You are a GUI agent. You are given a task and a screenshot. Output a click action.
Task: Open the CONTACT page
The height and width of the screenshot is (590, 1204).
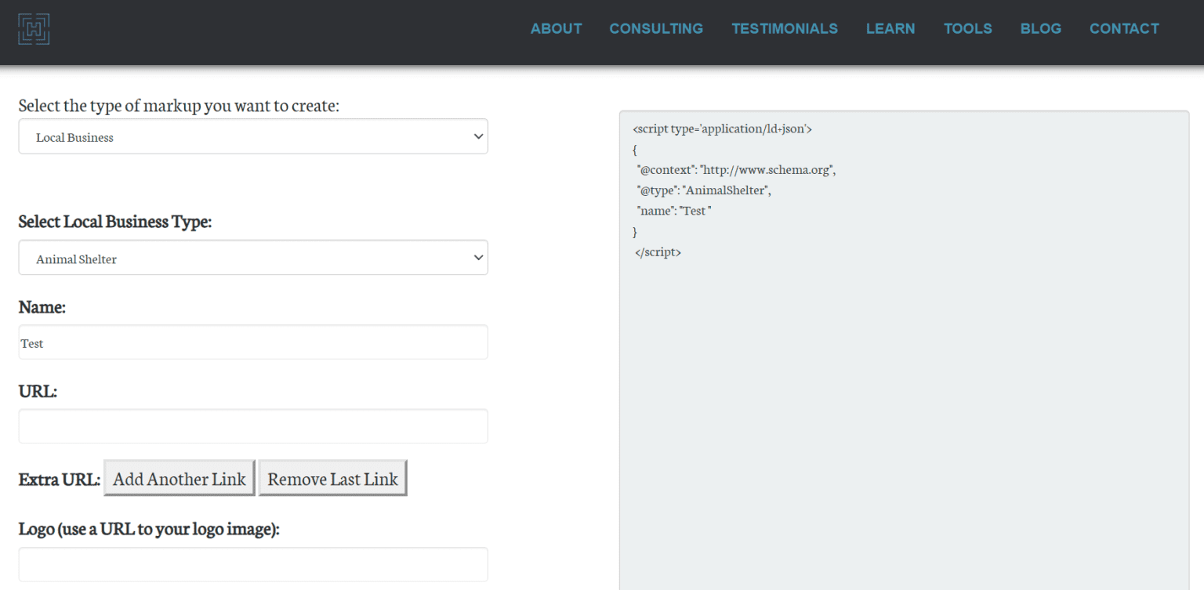1124,28
